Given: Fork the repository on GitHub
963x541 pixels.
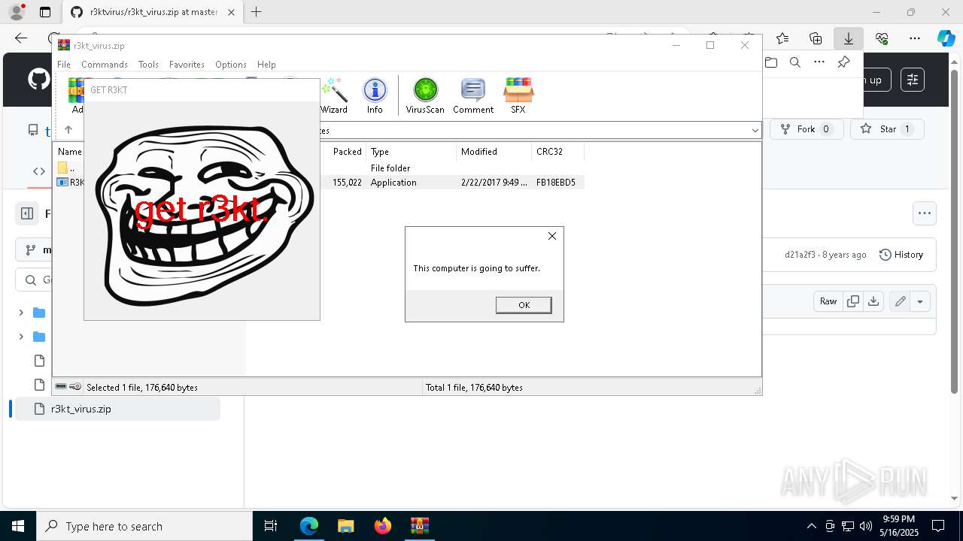Looking at the screenshot, I should tap(807, 129).
